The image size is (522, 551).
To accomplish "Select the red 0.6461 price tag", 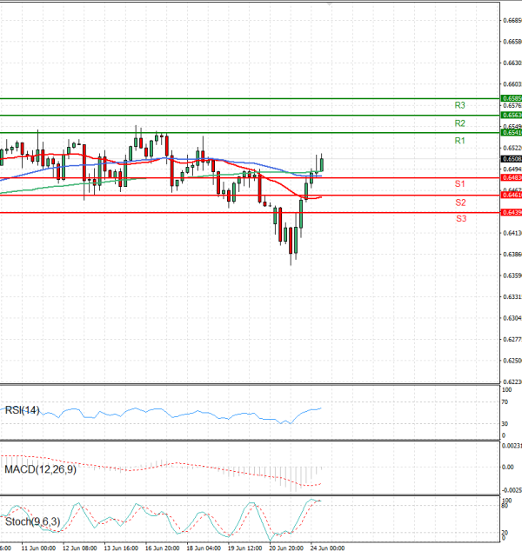I will pos(512,196).
